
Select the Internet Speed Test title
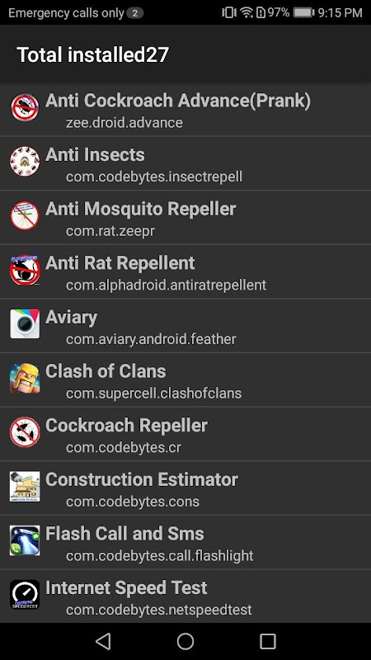click(126, 587)
